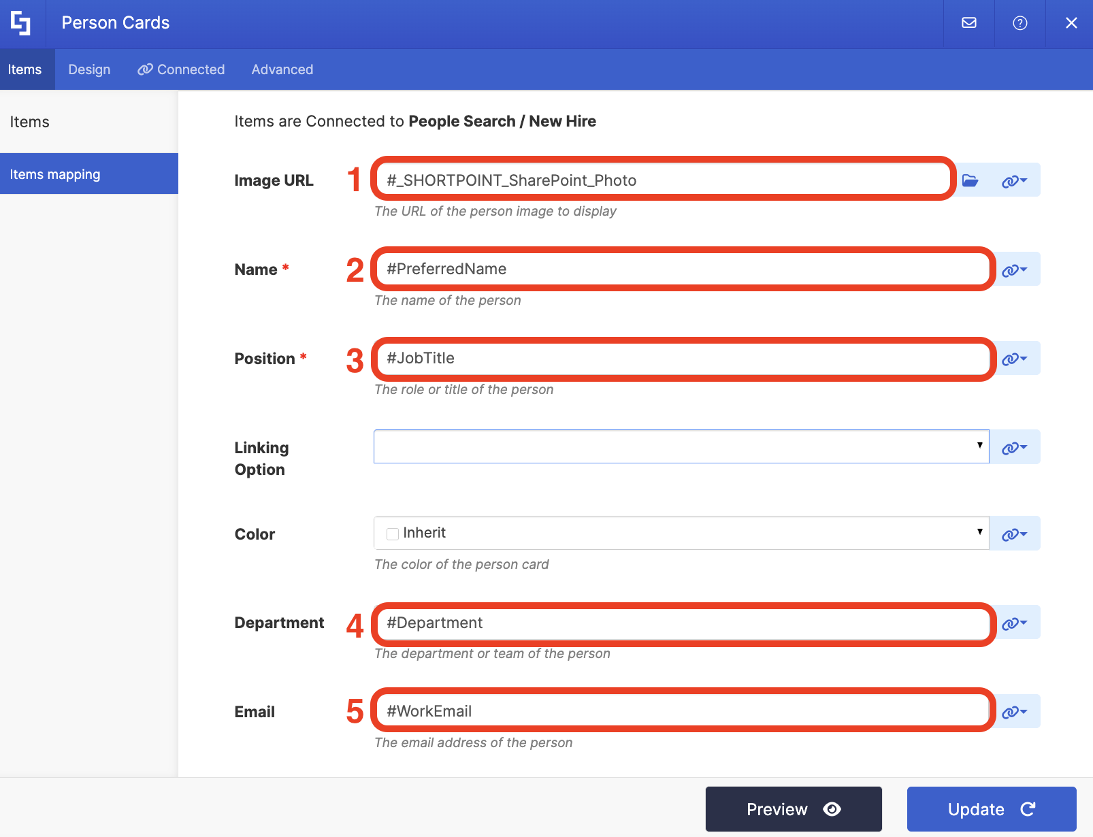The image size is (1093, 837).
Task: Select Items mapping in the sidebar
Action: tap(89, 174)
